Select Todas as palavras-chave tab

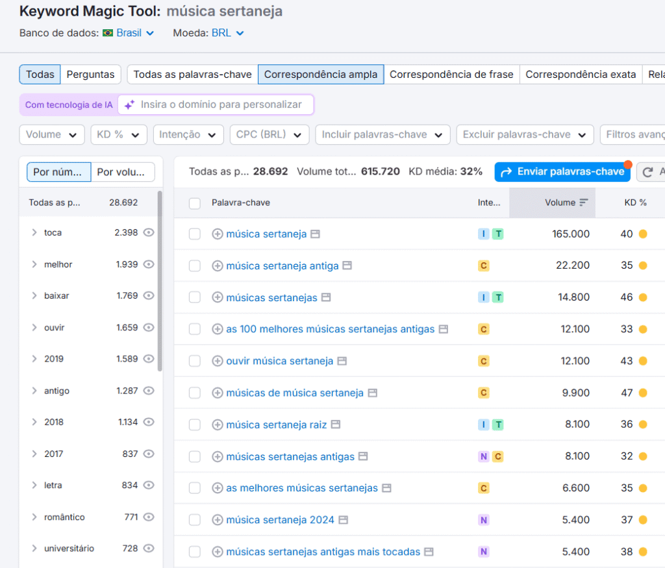coord(192,75)
